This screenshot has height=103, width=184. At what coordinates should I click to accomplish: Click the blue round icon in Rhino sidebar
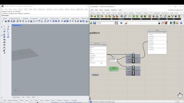pos(8,37)
